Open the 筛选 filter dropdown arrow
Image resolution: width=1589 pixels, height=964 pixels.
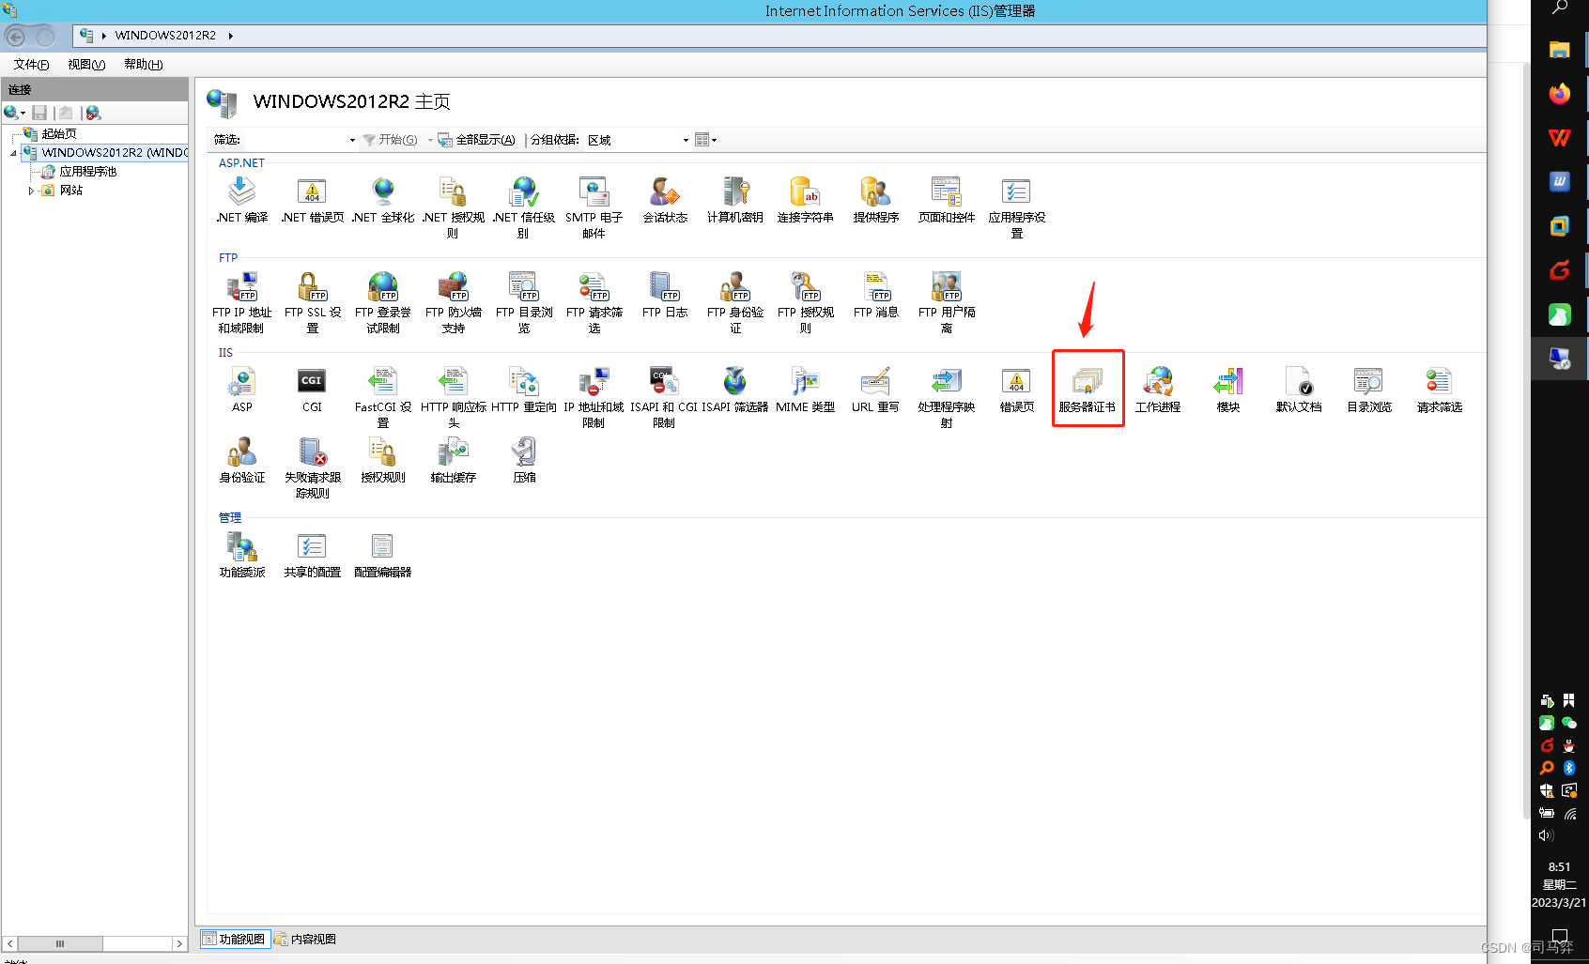coord(352,140)
